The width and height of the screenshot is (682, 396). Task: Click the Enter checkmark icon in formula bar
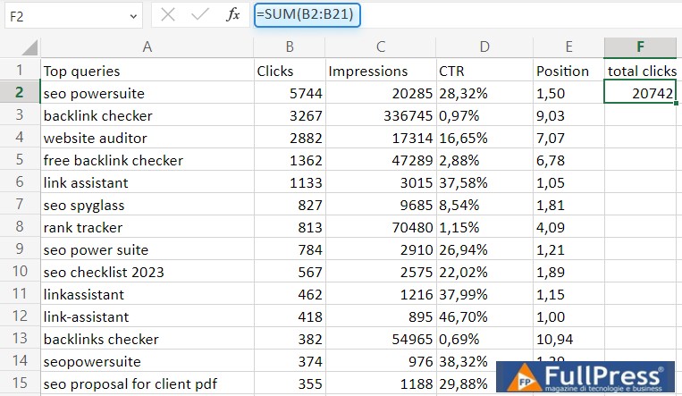pyautogui.click(x=199, y=15)
